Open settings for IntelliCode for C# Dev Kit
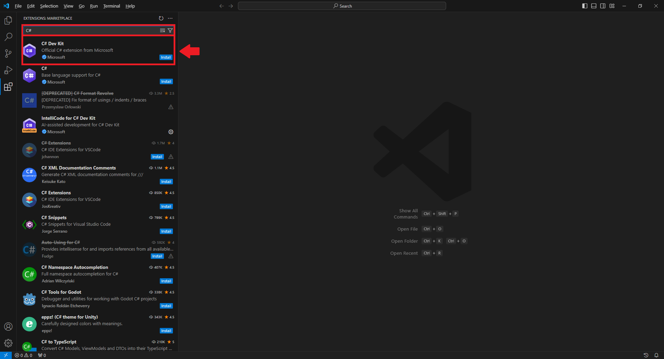Viewport: 664px width, 359px height. tap(170, 132)
